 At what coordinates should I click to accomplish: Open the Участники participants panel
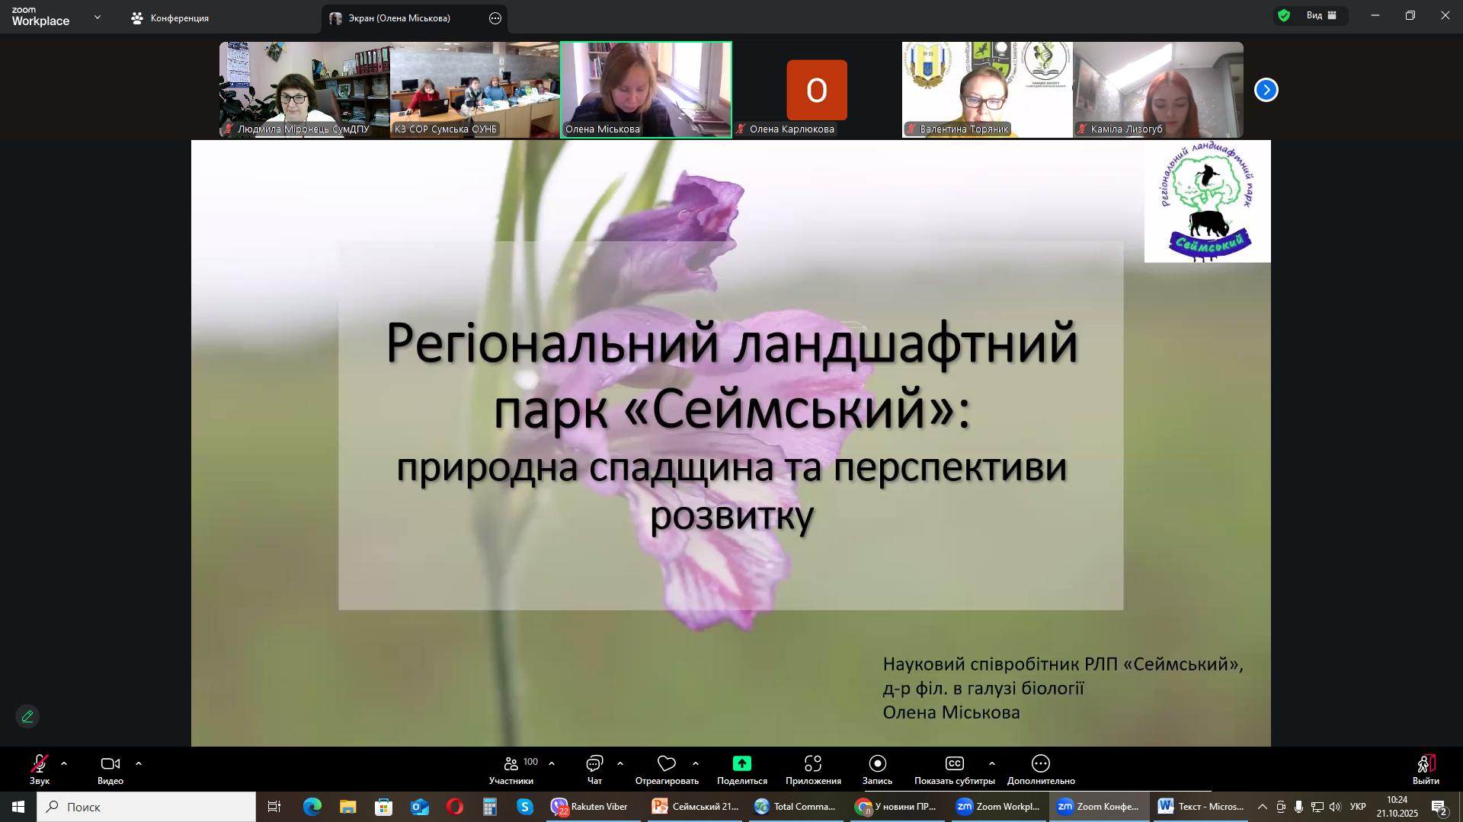[511, 769]
